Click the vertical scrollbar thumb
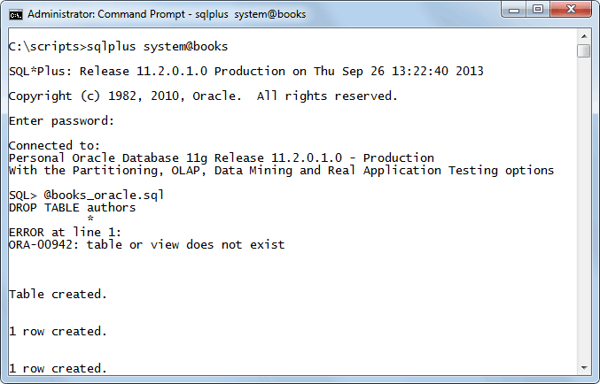 pos(584,50)
